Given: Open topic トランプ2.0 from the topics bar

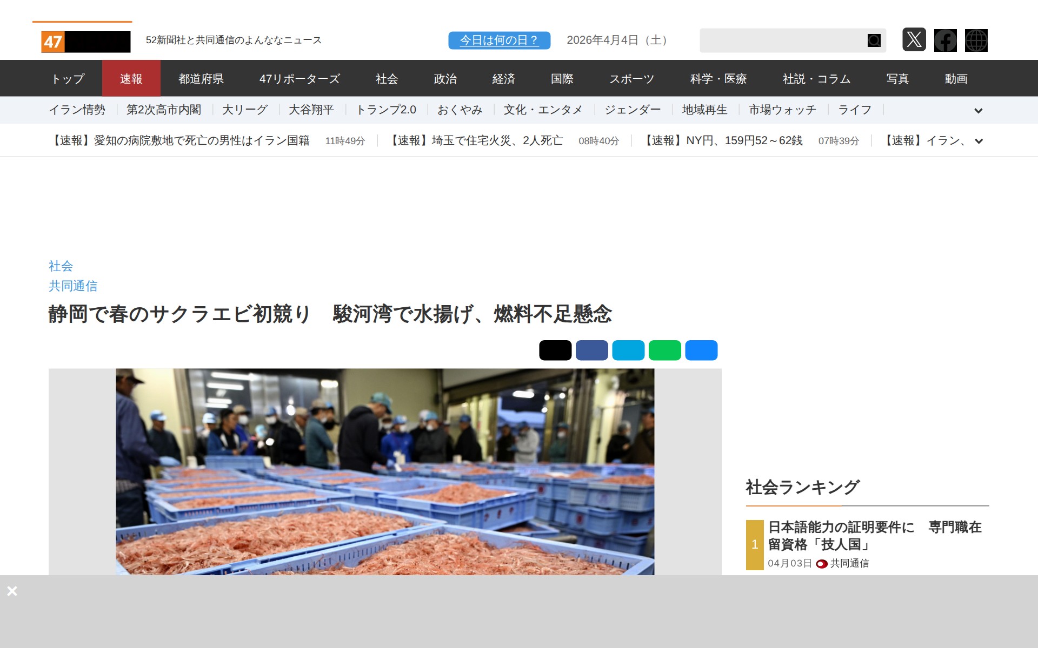Looking at the screenshot, I should (386, 110).
